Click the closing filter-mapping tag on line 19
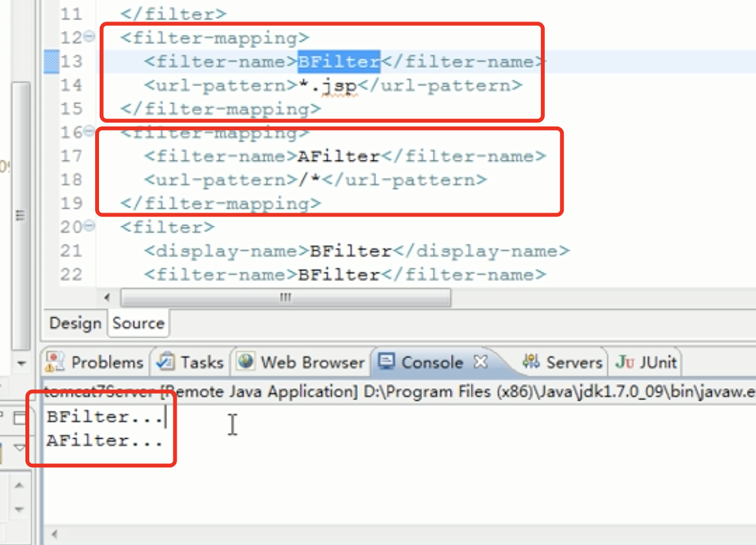Image resolution: width=756 pixels, height=545 pixels. click(x=221, y=203)
